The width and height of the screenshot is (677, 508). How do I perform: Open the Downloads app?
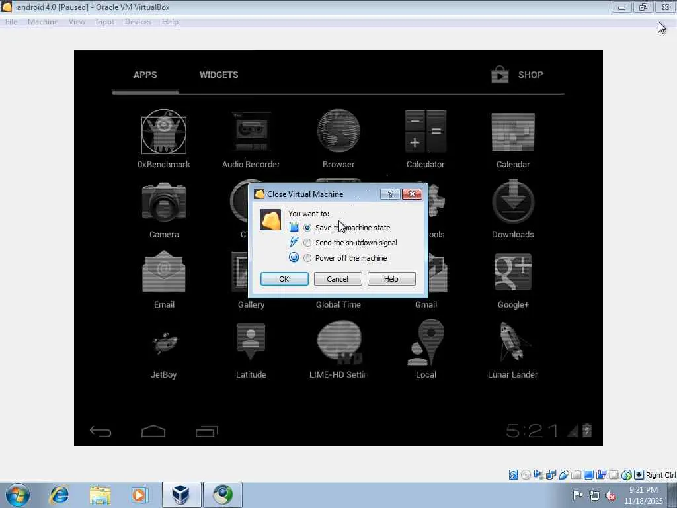[x=513, y=210]
